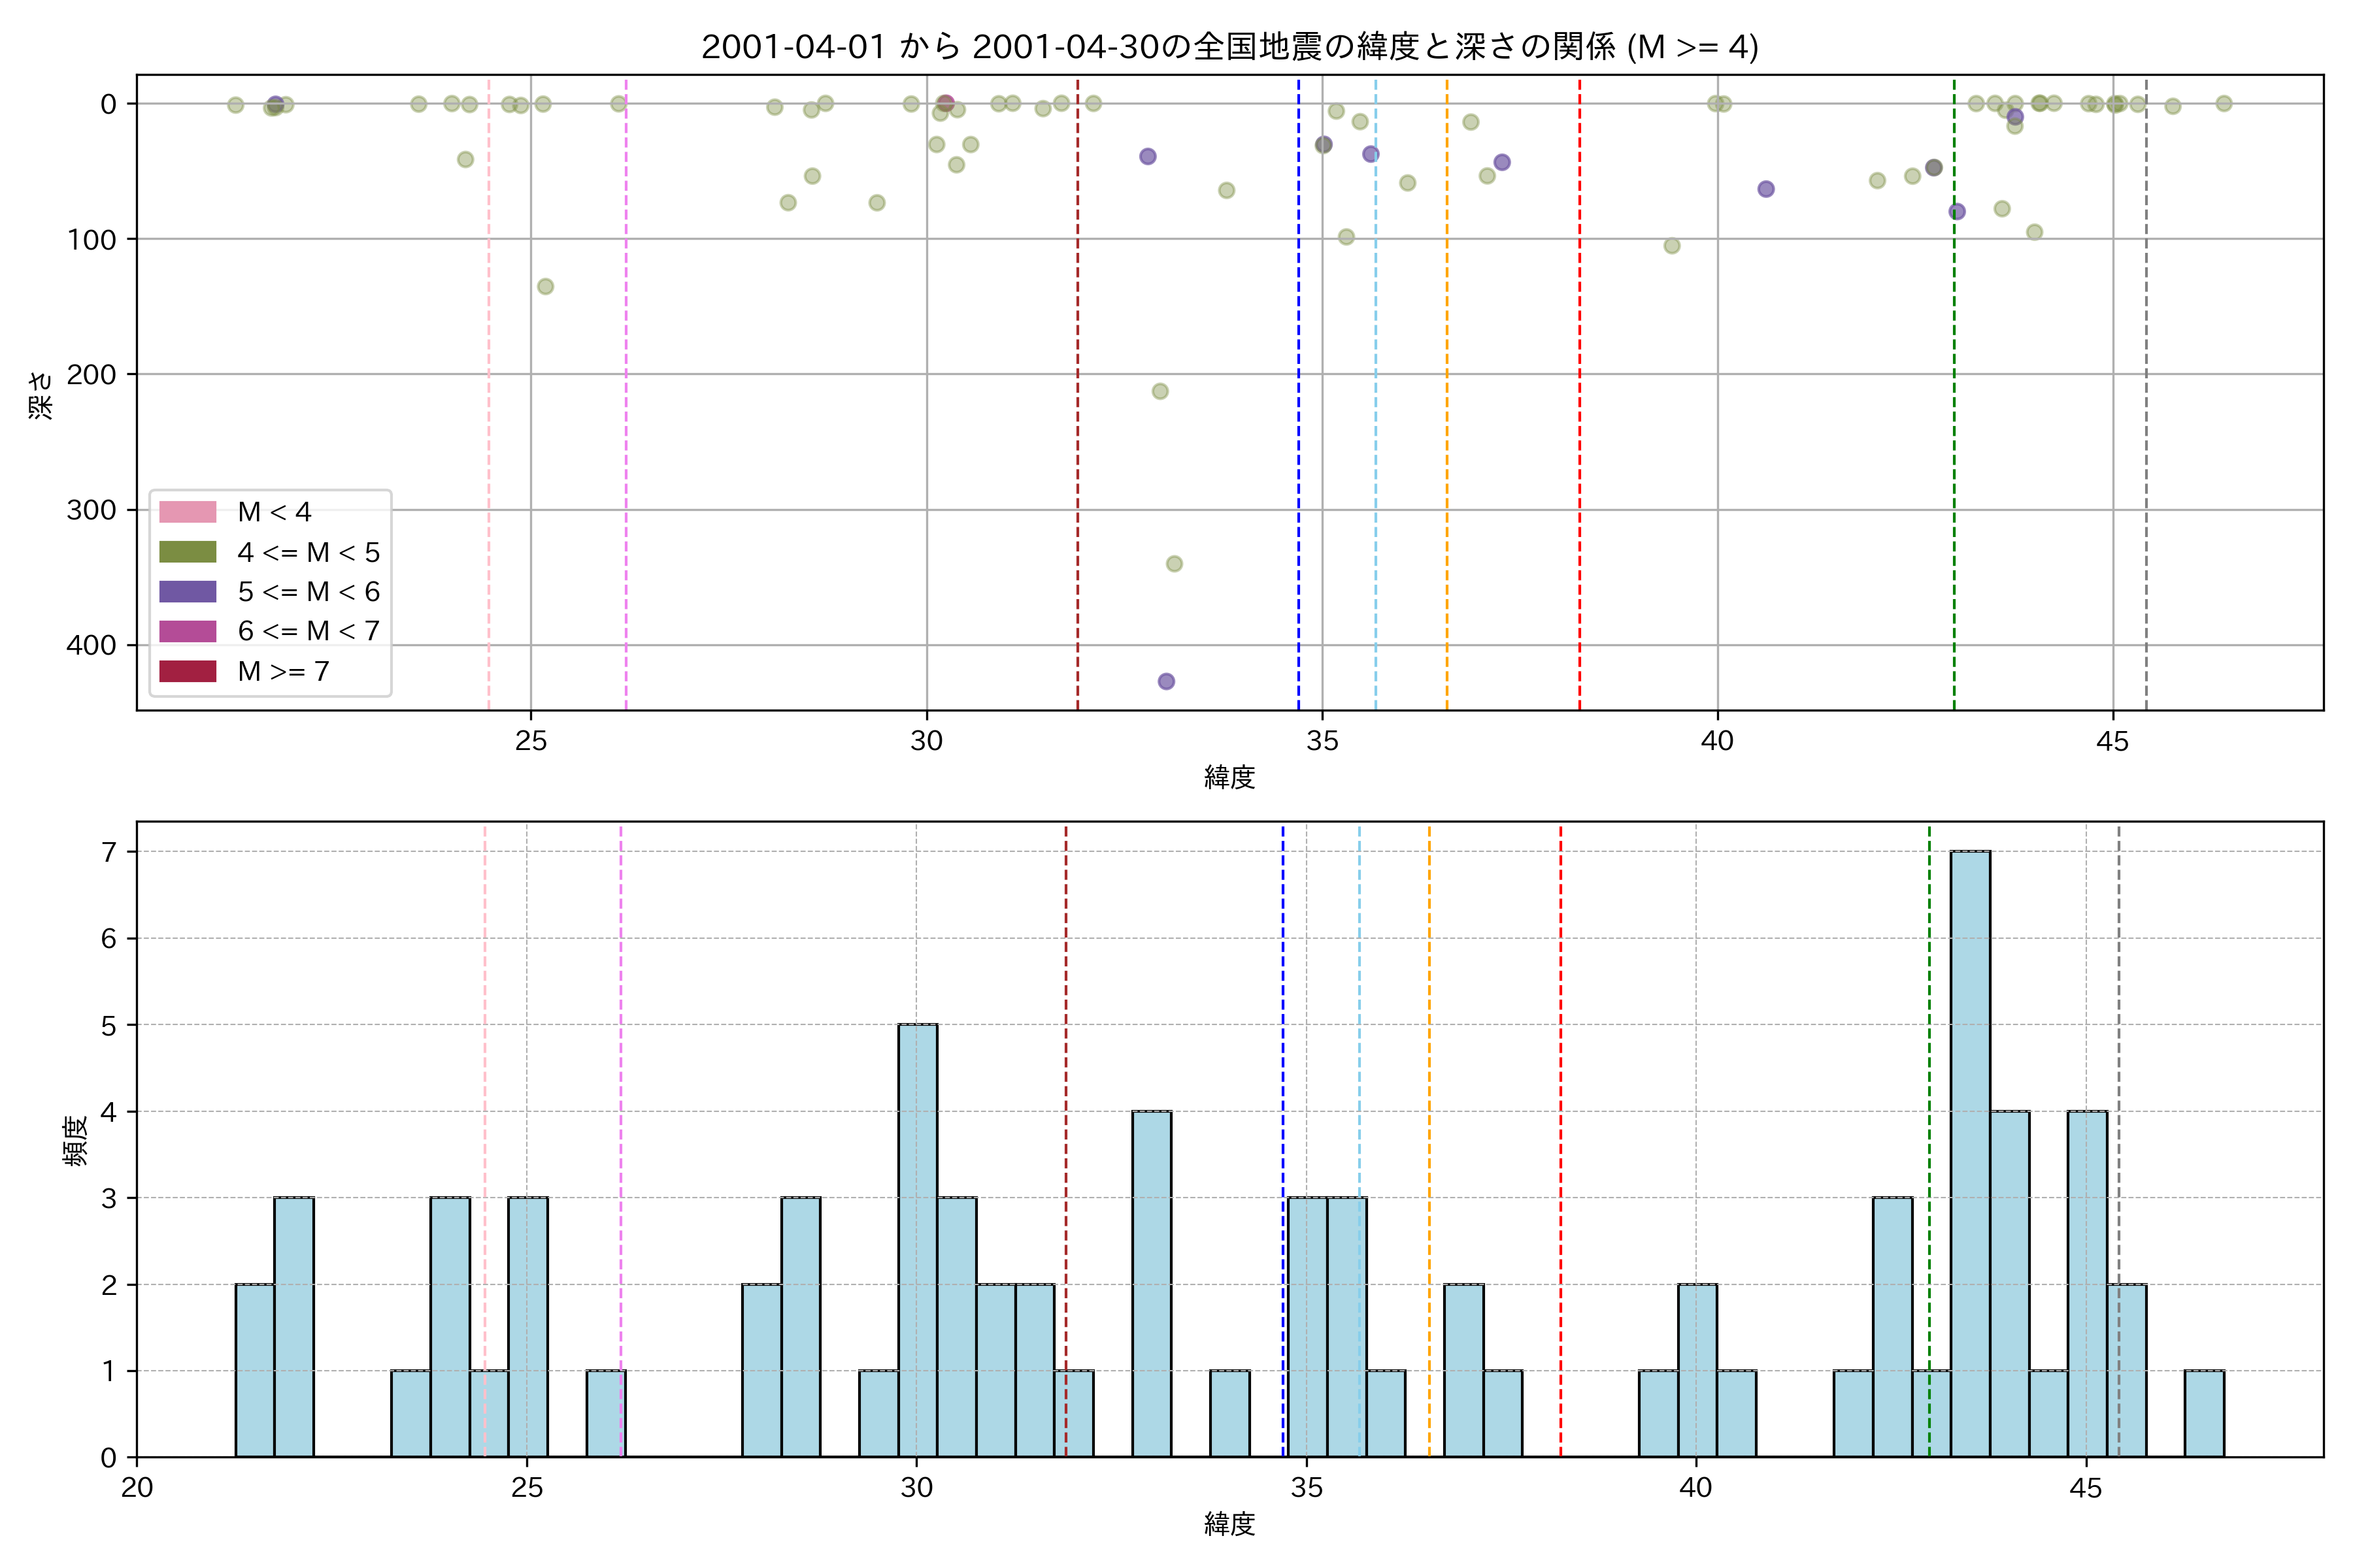
Task: Click the M >= 7 legend label text
Action: click(x=283, y=671)
